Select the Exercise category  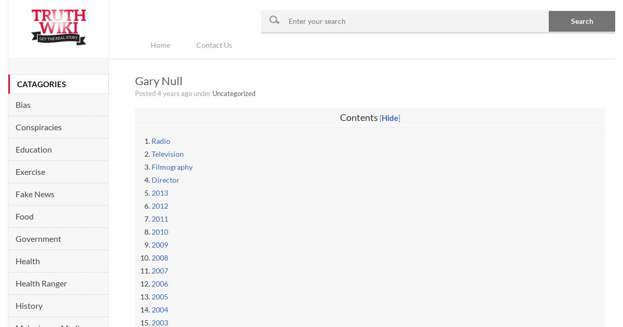(x=58, y=172)
